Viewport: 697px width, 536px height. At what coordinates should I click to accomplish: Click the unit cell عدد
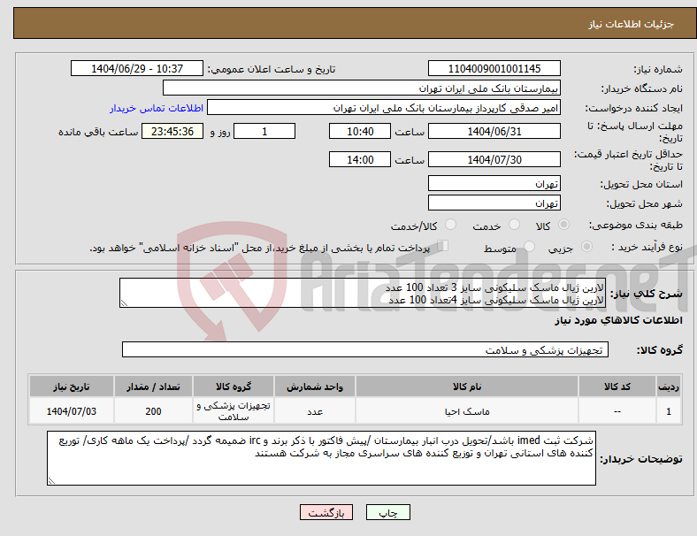(315, 411)
